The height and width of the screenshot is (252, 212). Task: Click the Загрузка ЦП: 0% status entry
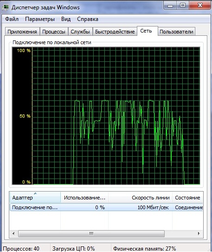click(x=74, y=248)
